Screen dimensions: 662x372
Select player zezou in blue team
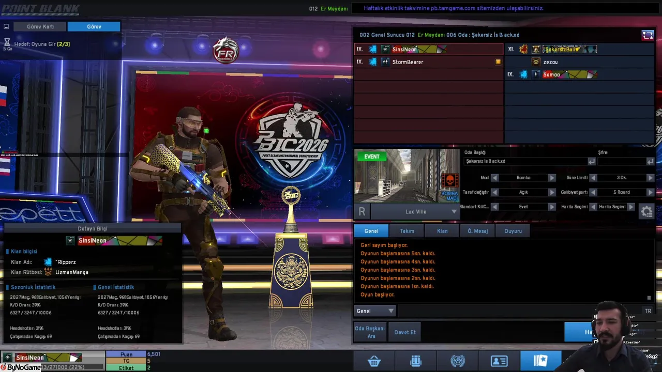click(579, 62)
